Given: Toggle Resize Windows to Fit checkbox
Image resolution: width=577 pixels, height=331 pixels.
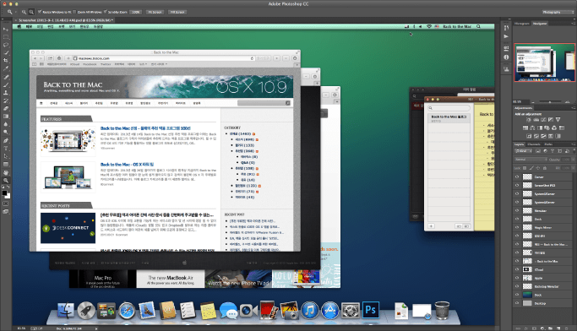Looking at the screenshot, I should point(40,12).
